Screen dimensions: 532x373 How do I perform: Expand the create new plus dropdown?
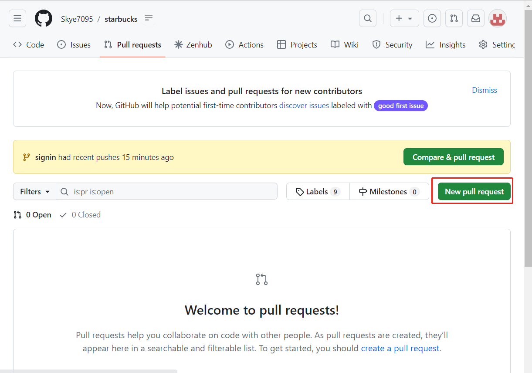click(404, 18)
